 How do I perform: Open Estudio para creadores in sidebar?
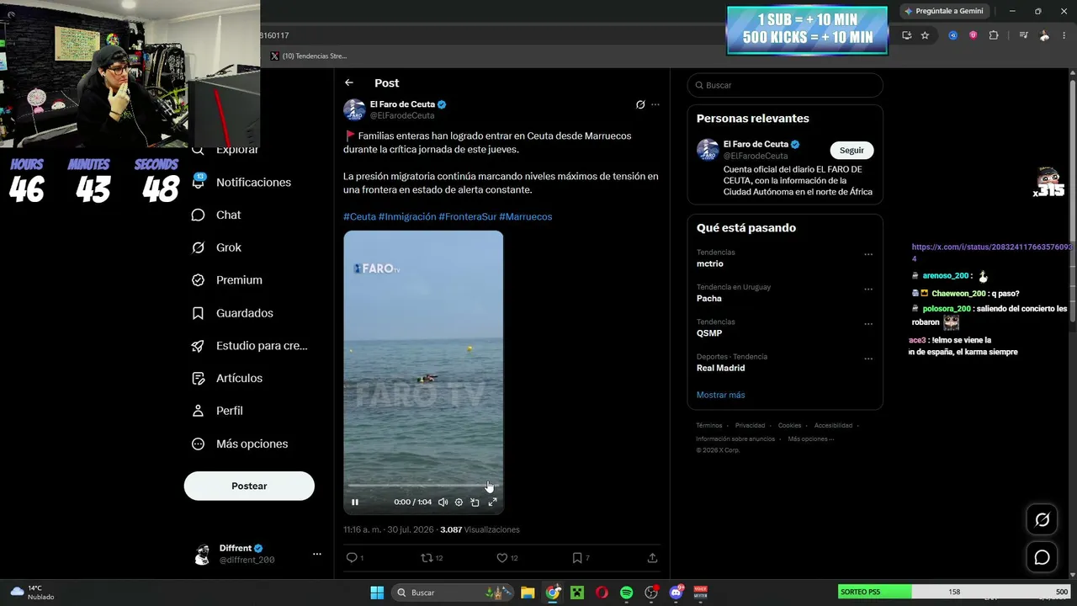coord(250,346)
